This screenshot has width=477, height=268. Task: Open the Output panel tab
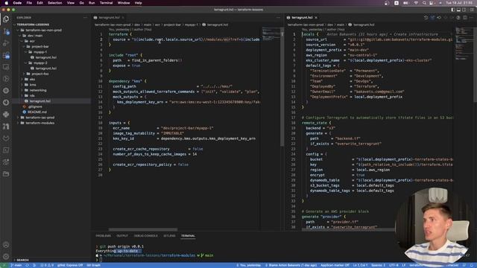click(x=122, y=236)
